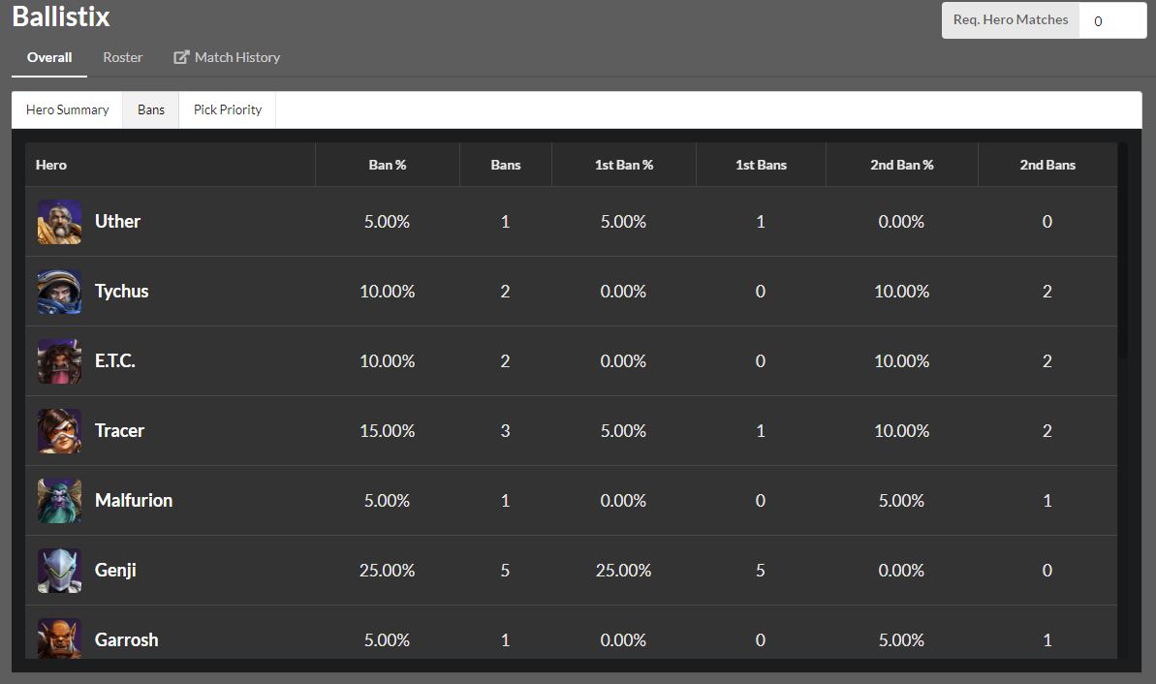Click Genji's hero portrait icon

(x=60, y=571)
